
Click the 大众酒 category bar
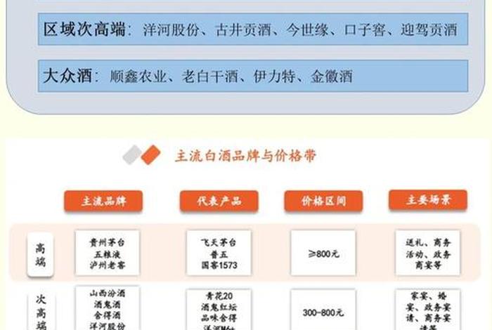[x=253, y=76]
